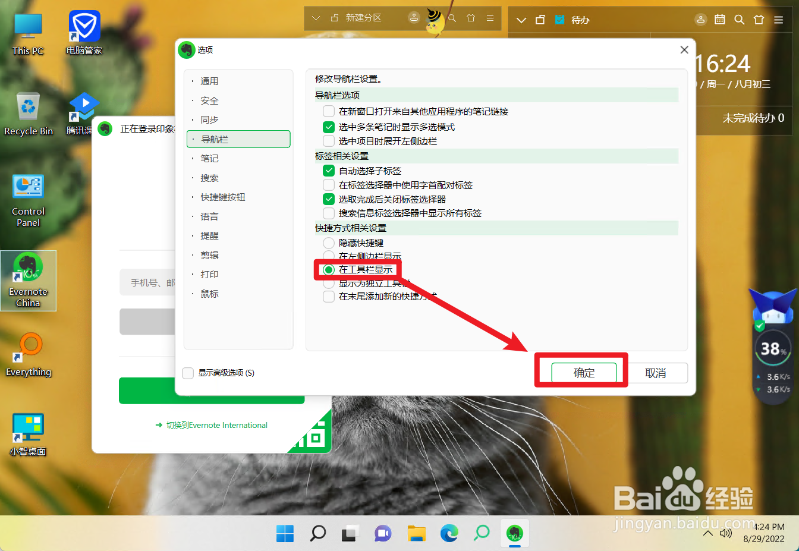Open the 快捷键按钮 options category
The image size is (799, 551).
pyautogui.click(x=238, y=197)
